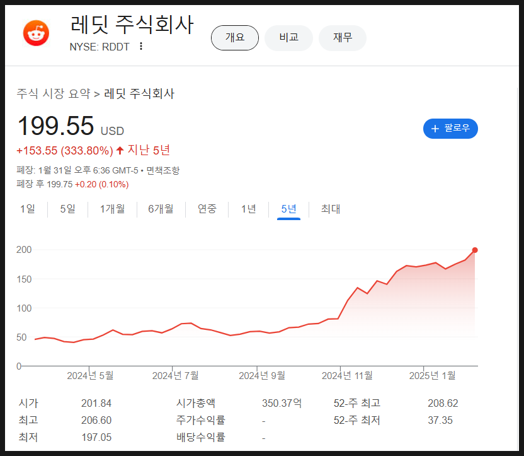524x456 pixels.
Task: Select the 1년 time range
Action: click(x=248, y=209)
